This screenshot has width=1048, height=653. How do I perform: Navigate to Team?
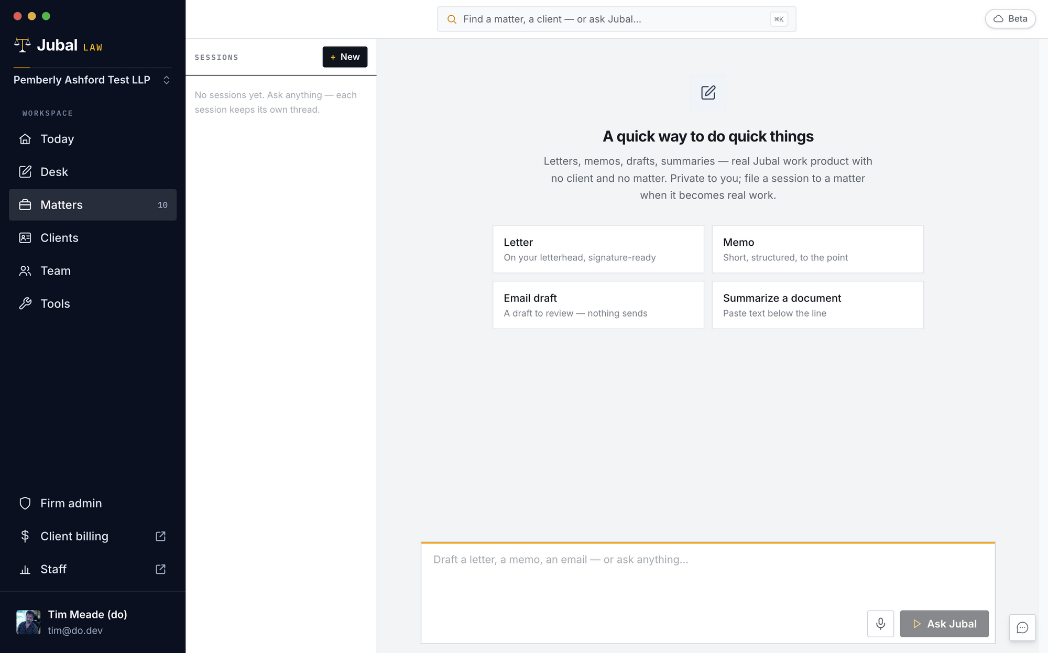pyautogui.click(x=93, y=271)
